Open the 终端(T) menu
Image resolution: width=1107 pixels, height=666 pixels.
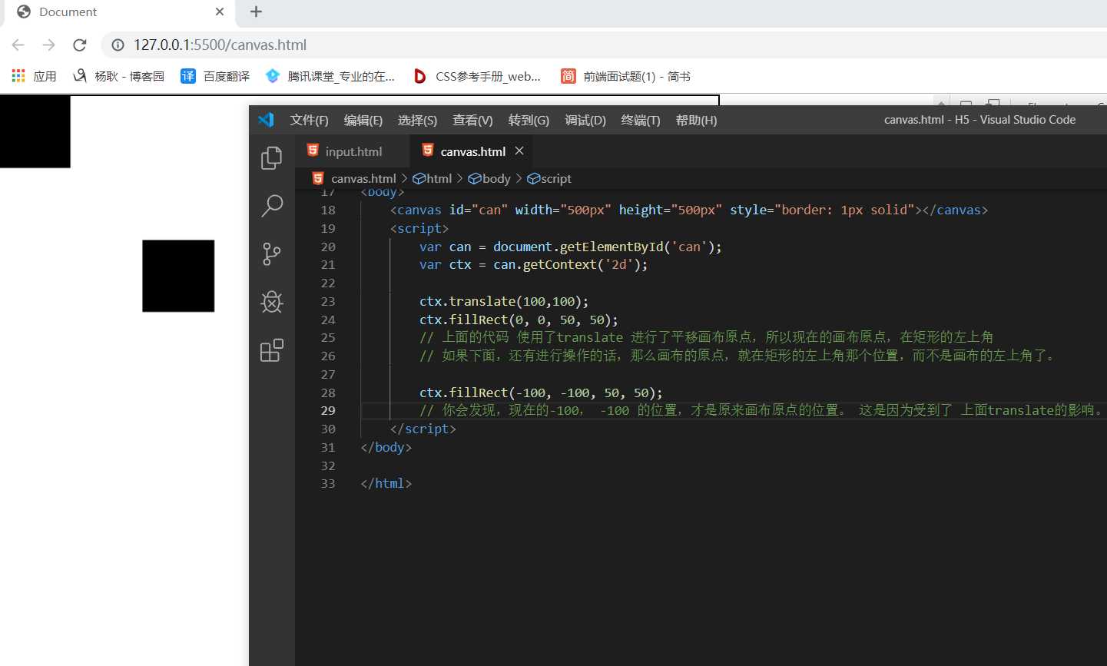pyautogui.click(x=641, y=120)
